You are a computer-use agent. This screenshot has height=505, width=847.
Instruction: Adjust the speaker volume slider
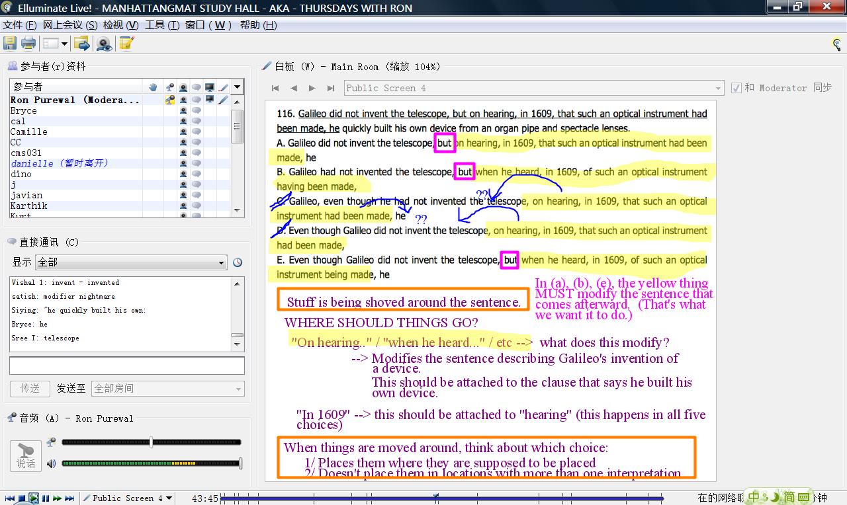(x=240, y=463)
